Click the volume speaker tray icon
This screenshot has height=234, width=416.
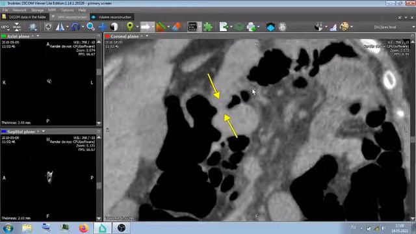coord(383,228)
